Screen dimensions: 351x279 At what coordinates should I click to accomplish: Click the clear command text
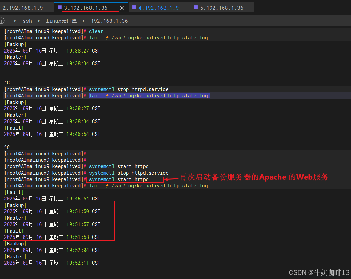tap(96, 31)
